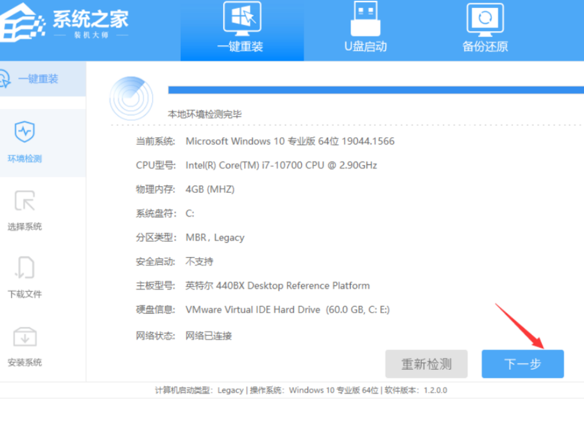
Task: Click the 选择系统 cursor icon
Action: pos(25,200)
